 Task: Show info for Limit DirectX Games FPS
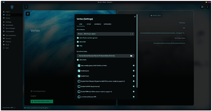[x=134, y=97]
